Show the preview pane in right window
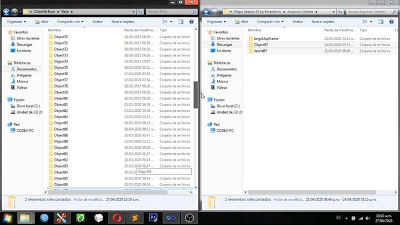Image resolution: width=400 pixels, height=225 pixels. [x=381, y=22]
